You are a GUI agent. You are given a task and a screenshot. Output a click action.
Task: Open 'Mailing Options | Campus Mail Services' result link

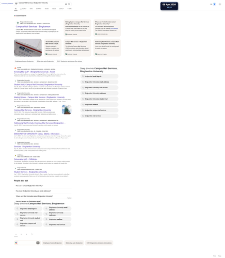pyautogui.click(x=39, y=98)
